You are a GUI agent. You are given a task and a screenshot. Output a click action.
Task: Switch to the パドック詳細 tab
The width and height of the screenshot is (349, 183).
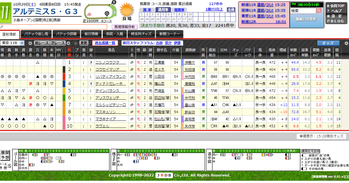coord(66,34)
